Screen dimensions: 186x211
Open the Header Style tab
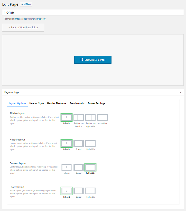tap(36, 103)
